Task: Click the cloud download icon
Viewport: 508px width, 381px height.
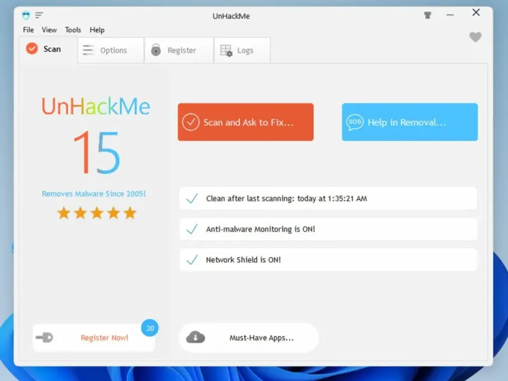Action: click(196, 337)
